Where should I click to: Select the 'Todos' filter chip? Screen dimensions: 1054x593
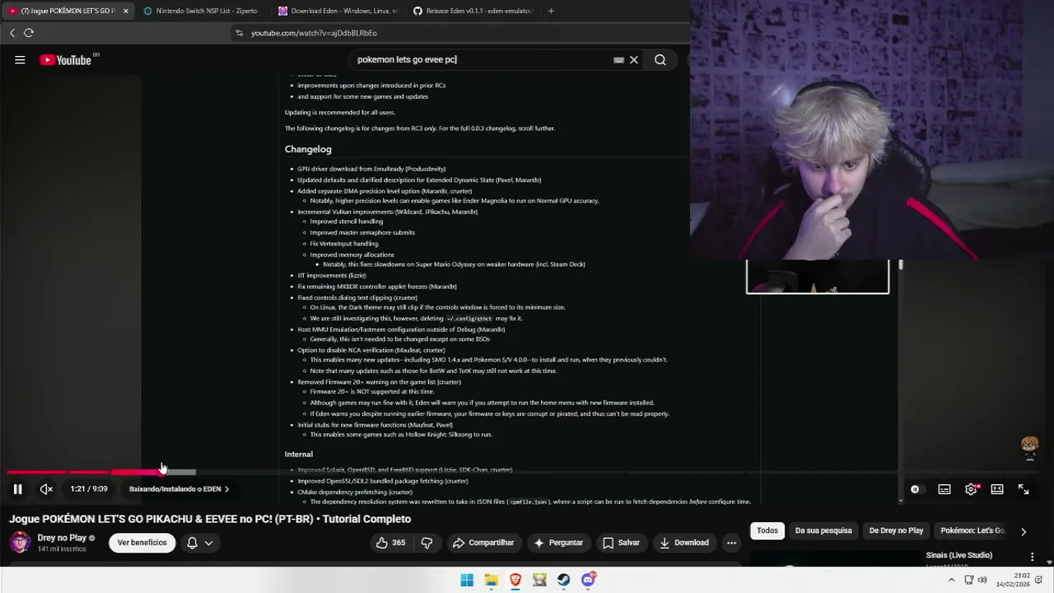767,531
